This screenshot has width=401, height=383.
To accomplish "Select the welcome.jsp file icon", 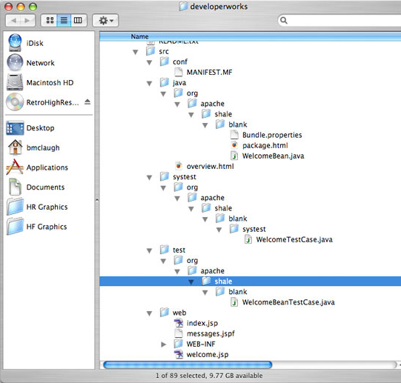I will tap(179, 354).
